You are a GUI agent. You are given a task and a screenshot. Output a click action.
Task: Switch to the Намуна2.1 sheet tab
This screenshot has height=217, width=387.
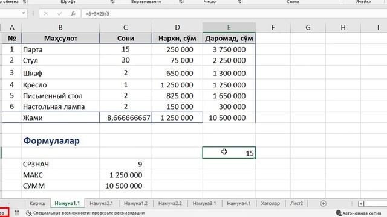click(102, 203)
